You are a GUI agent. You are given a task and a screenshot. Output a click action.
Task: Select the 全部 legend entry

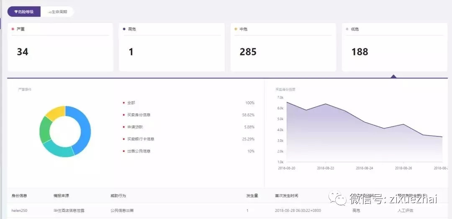pyautogui.click(x=131, y=103)
